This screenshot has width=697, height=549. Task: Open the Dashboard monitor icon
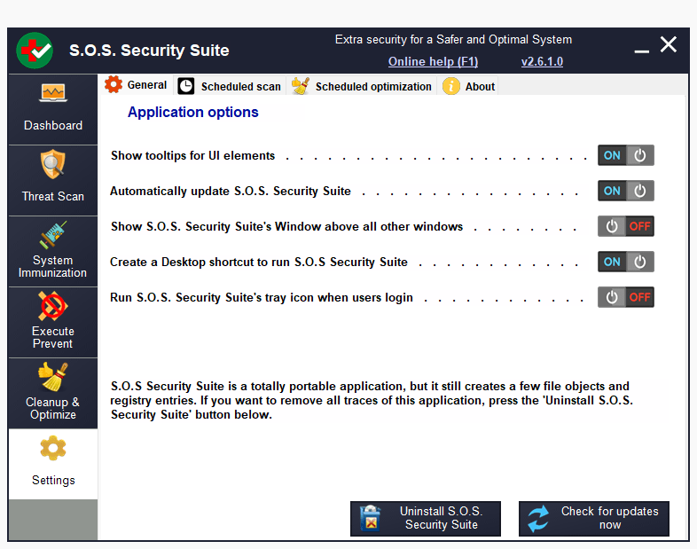(53, 93)
